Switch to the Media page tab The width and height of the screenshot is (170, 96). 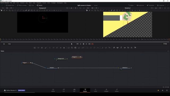(53, 90)
